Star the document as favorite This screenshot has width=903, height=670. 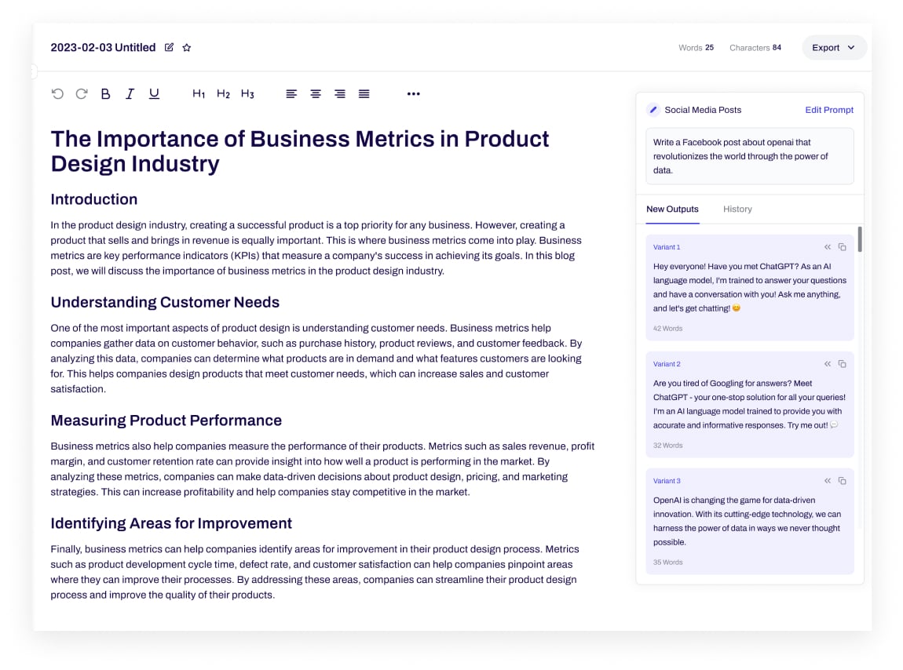187,48
